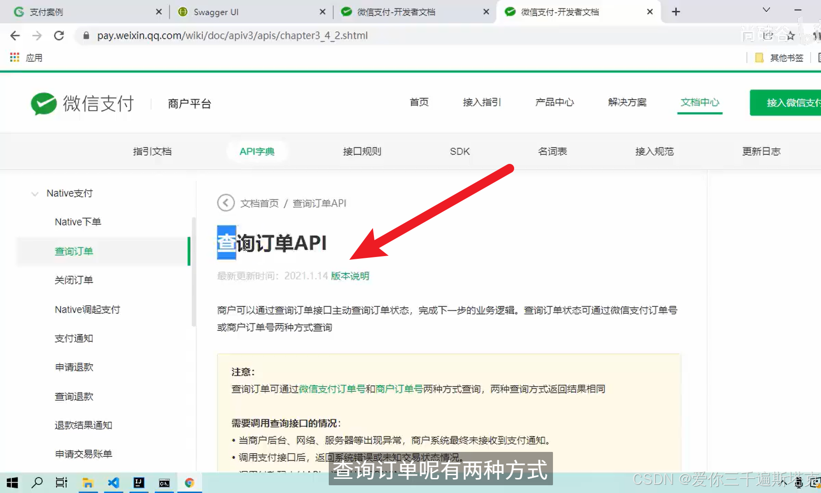The height and width of the screenshot is (493, 821).
Task: Follow the 商户订单号 link
Action: point(399,389)
